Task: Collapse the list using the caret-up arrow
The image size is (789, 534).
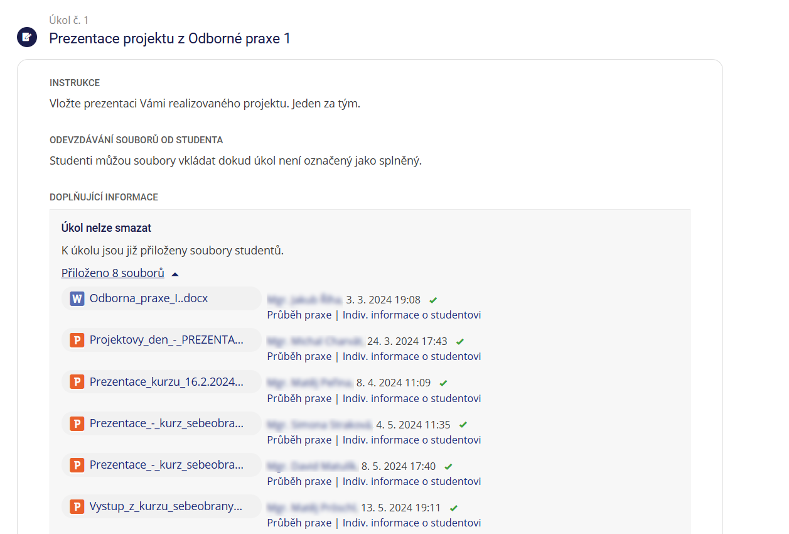Action: point(175,274)
